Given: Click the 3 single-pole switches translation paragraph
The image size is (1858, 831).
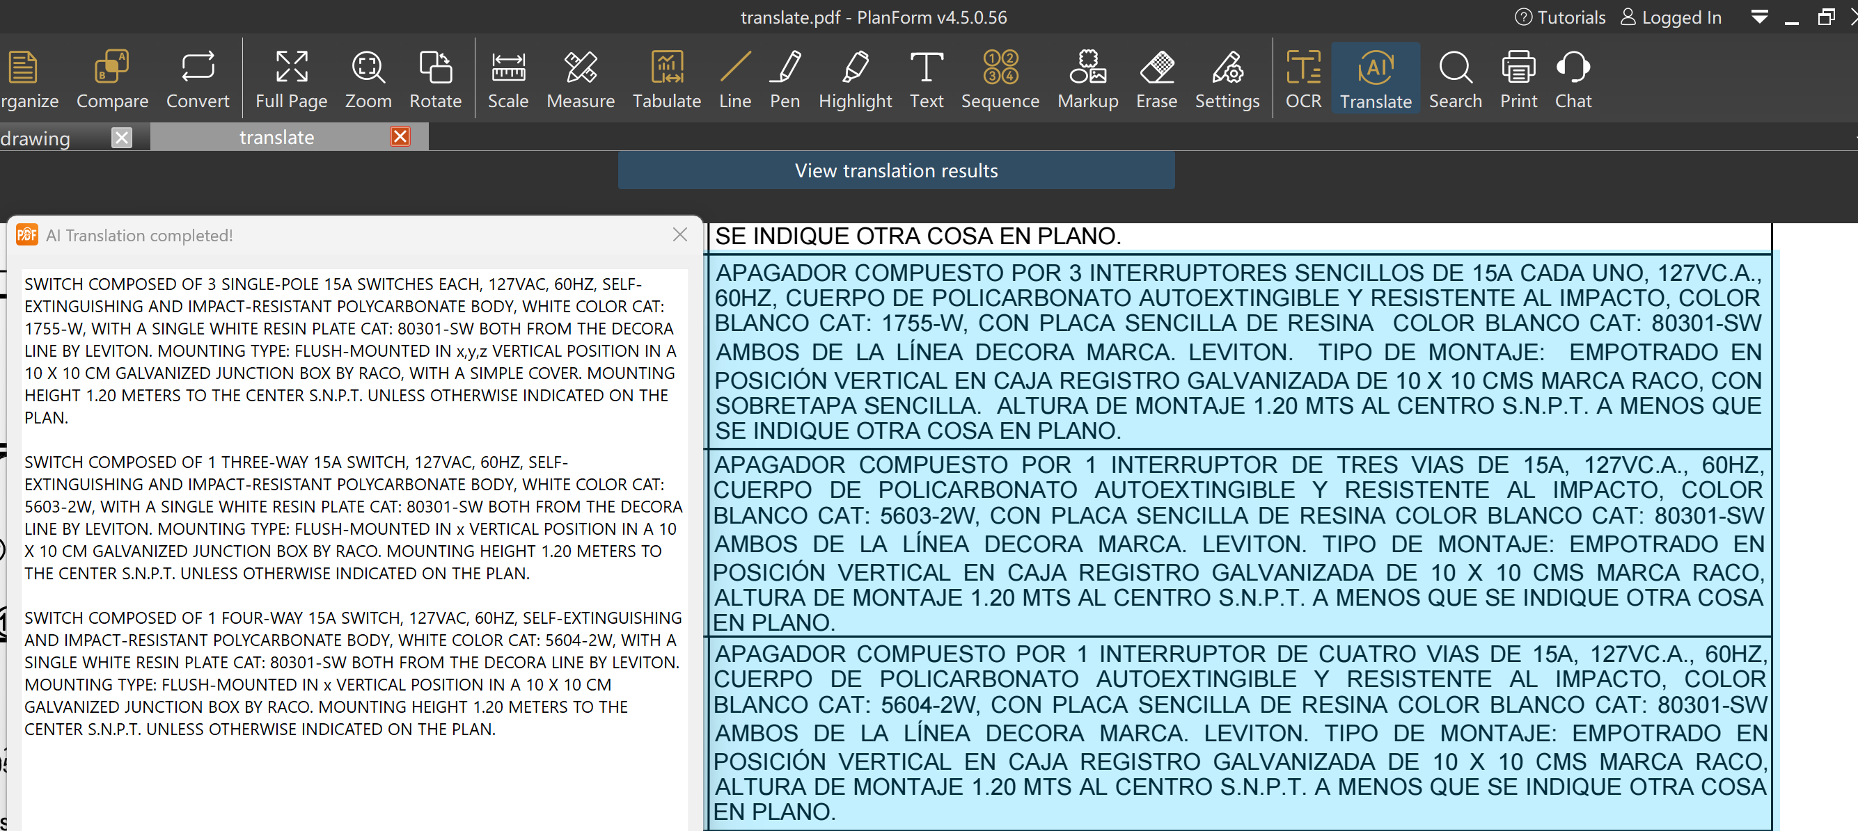Looking at the screenshot, I should click(x=352, y=350).
